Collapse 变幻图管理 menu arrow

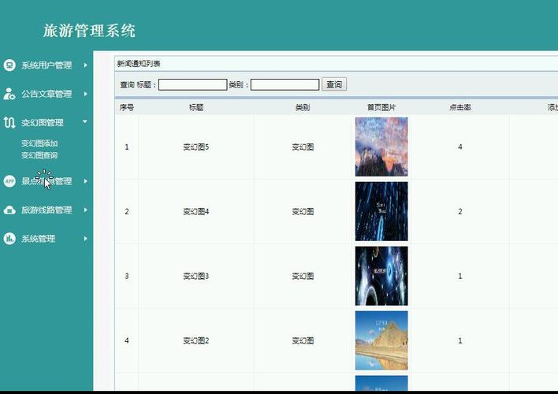pyautogui.click(x=85, y=121)
